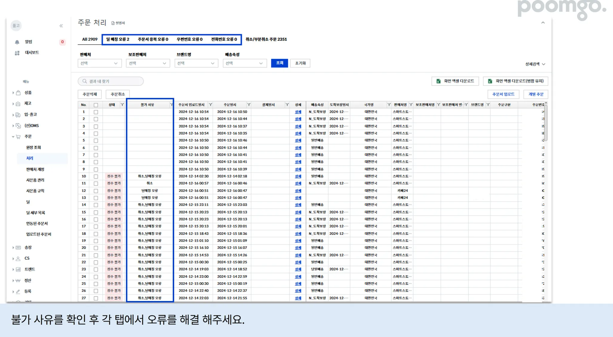The width and height of the screenshot is (613, 337).
Task: Click the 트렌드 chart icon
Action: click(18, 269)
